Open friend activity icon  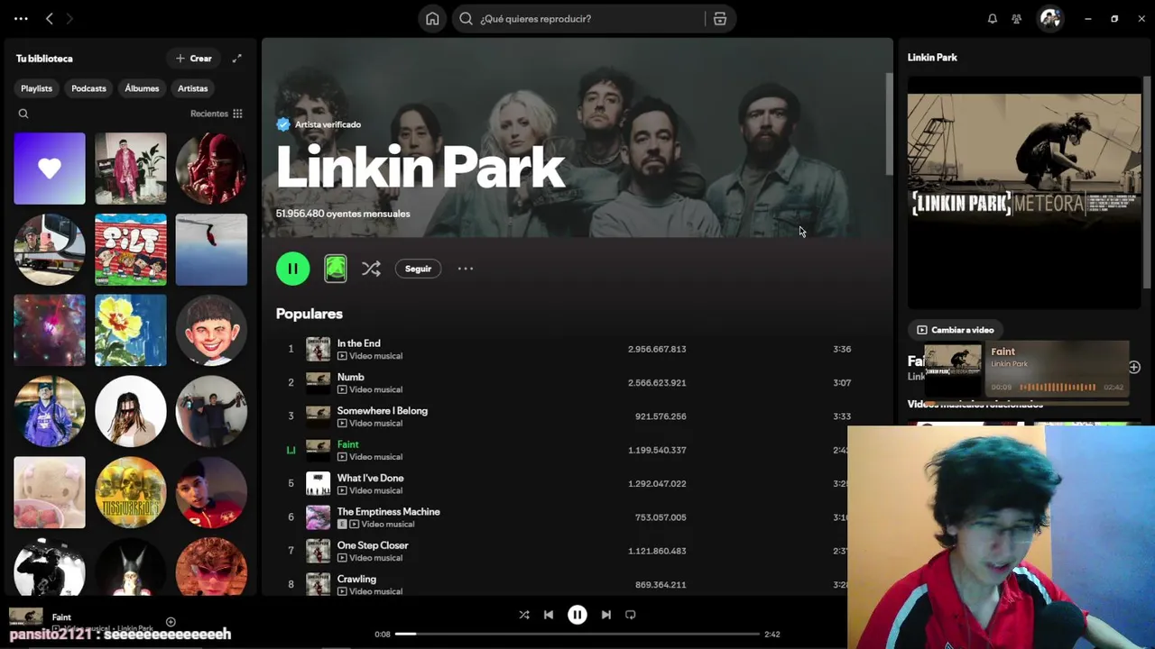click(x=1017, y=18)
